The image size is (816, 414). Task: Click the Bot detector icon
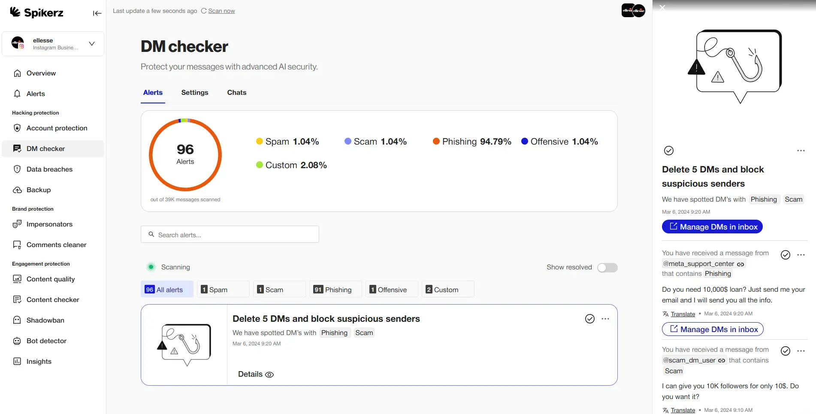click(17, 341)
